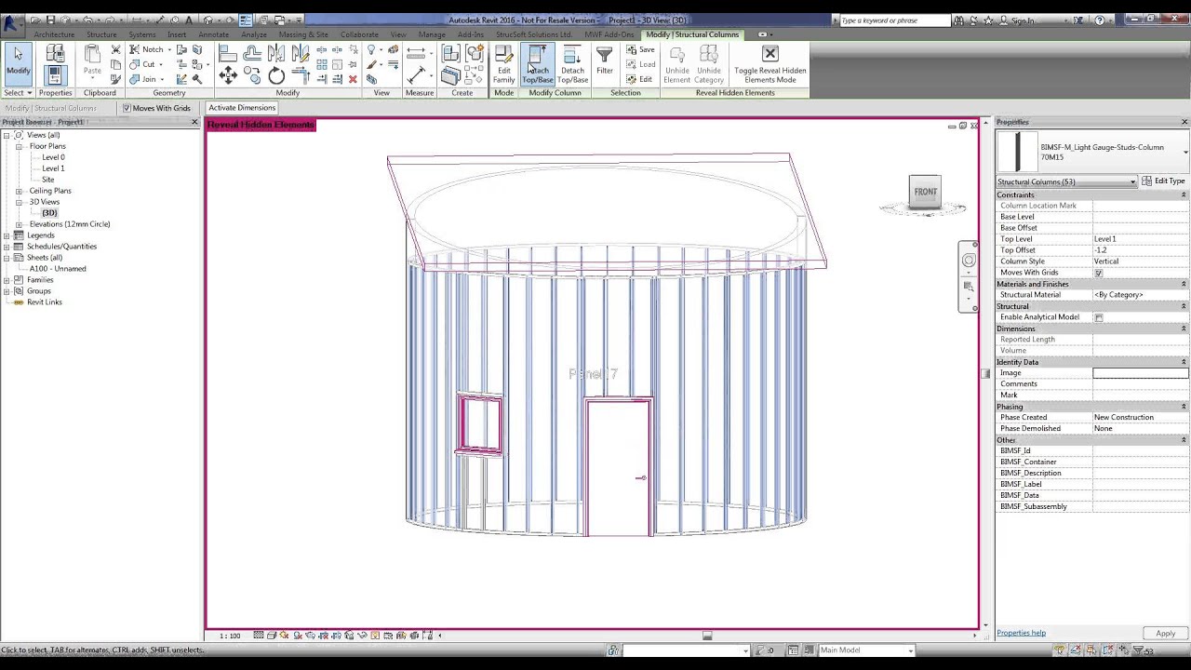Toggle Moves With Grids property checkbox
Viewport: 1191px width, 670px height.
pos(1099,273)
